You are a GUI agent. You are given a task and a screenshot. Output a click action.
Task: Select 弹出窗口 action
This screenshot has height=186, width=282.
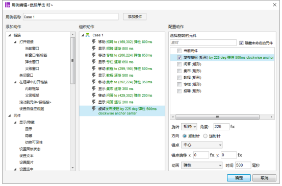[32, 62]
